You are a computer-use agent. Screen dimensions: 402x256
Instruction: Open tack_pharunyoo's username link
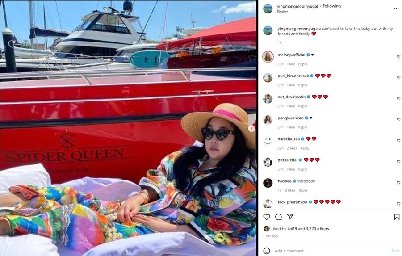(x=292, y=202)
